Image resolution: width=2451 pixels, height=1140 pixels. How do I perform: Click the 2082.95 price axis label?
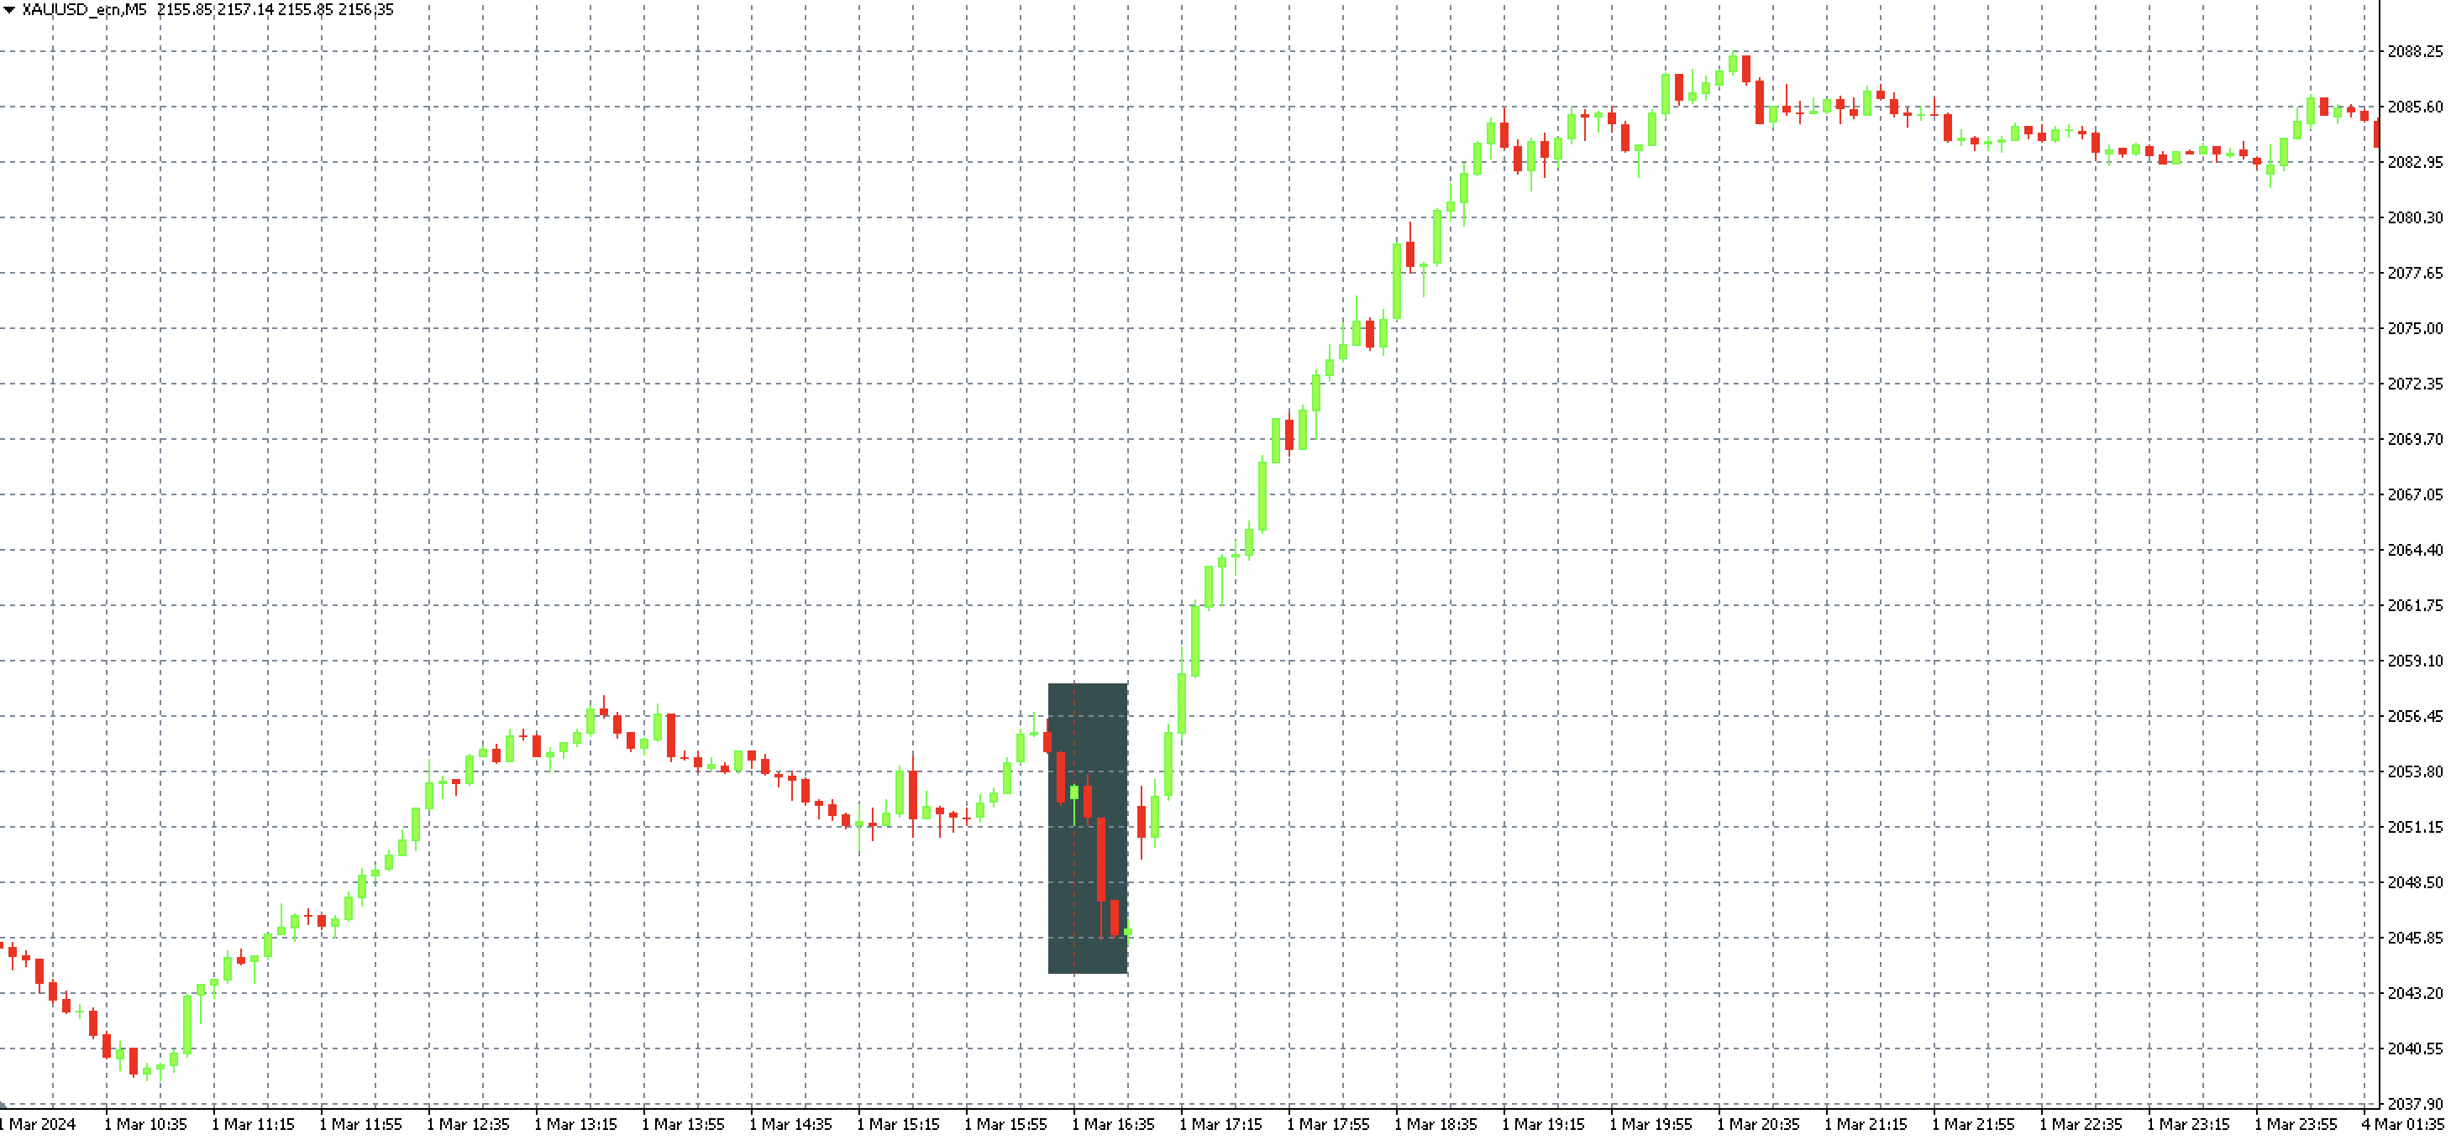pyautogui.click(x=2415, y=163)
